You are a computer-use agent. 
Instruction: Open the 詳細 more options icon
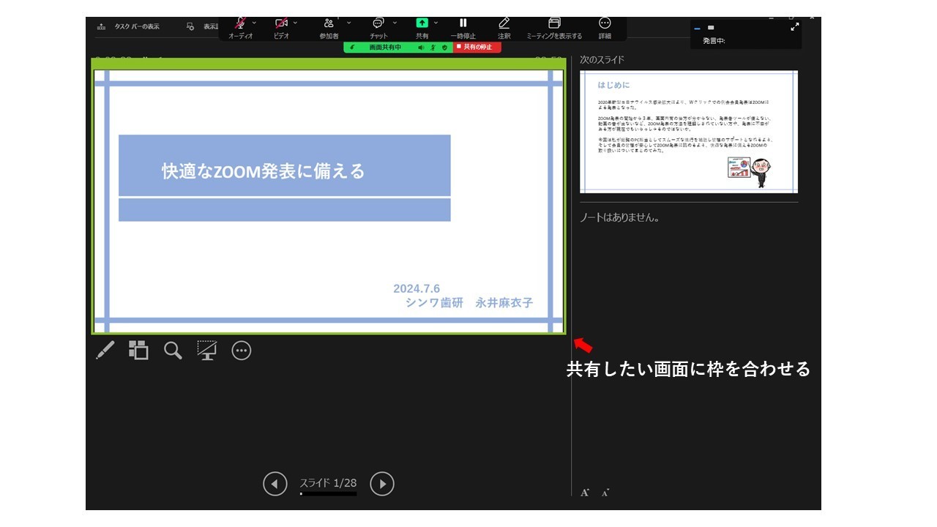605,23
